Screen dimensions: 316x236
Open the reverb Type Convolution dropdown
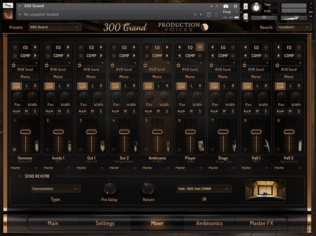click(55, 189)
